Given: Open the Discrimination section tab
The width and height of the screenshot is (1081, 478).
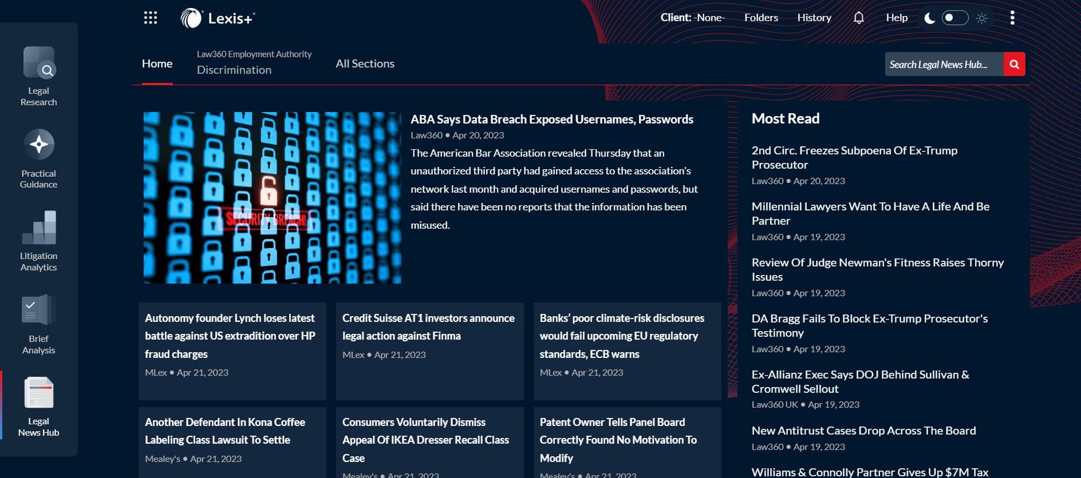Looking at the screenshot, I should point(234,70).
